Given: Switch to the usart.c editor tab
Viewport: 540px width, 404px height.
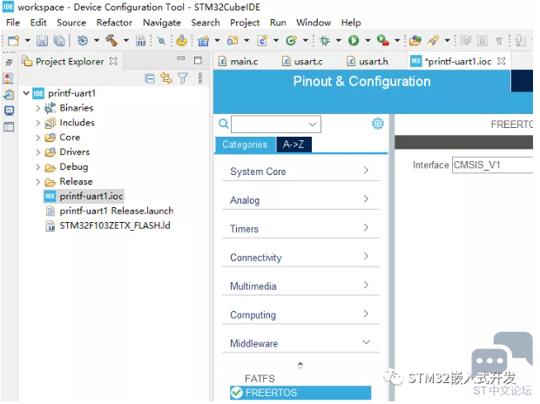Looking at the screenshot, I should click(x=302, y=61).
